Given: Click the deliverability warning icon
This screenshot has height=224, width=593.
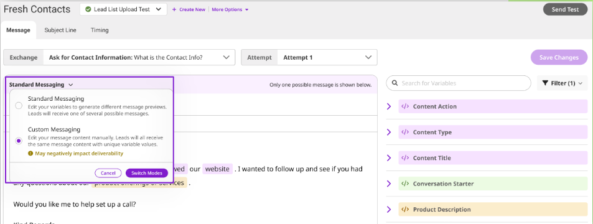Looking at the screenshot, I should pos(30,154).
